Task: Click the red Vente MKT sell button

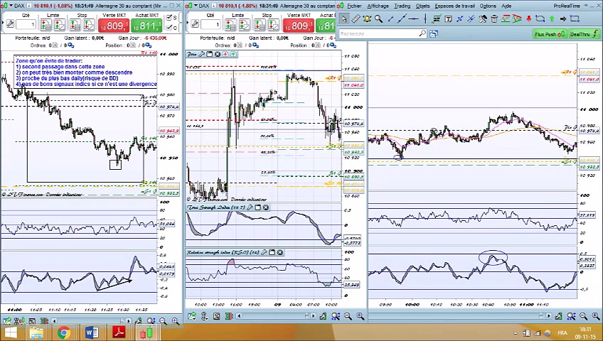Action: (x=113, y=26)
